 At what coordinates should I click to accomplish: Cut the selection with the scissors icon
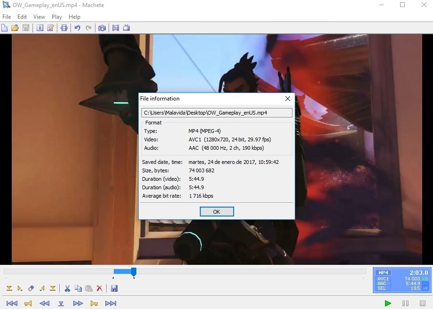click(x=67, y=289)
